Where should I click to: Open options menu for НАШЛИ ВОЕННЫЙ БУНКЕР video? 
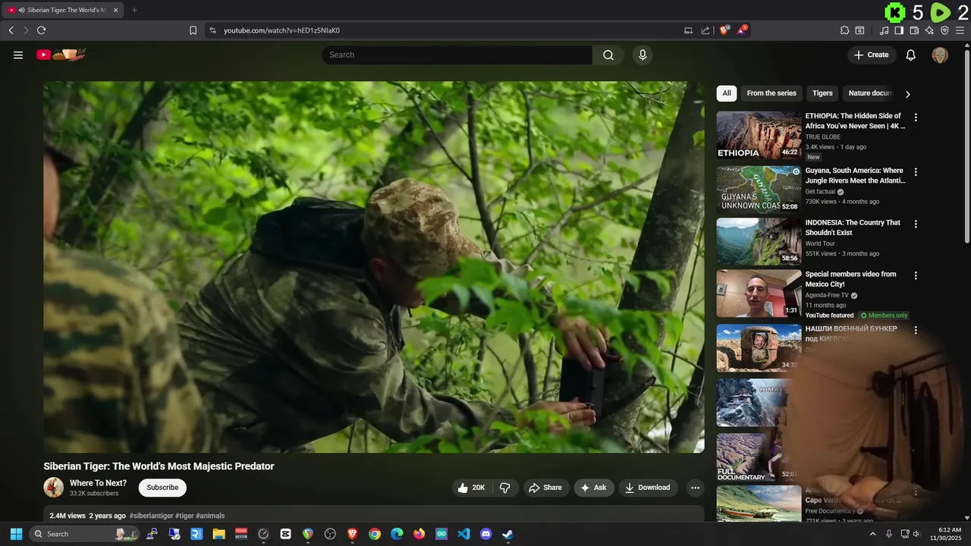tap(916, 331)
